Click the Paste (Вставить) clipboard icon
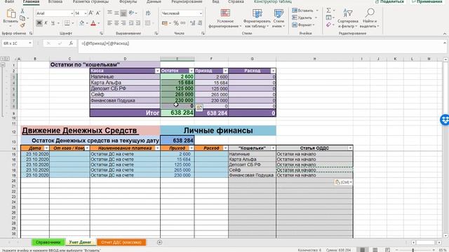 (11, 13)
